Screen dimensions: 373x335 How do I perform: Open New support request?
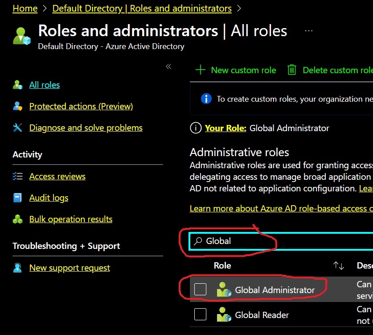click(70, 268)
